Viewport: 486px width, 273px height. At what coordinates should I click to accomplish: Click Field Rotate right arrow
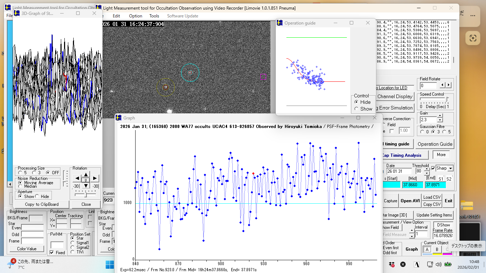[449, 85]
